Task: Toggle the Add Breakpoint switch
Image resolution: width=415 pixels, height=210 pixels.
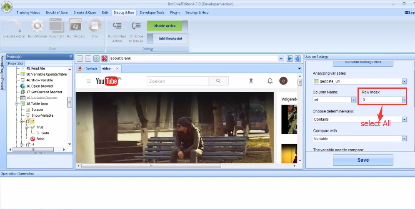Action: [167, 39]
